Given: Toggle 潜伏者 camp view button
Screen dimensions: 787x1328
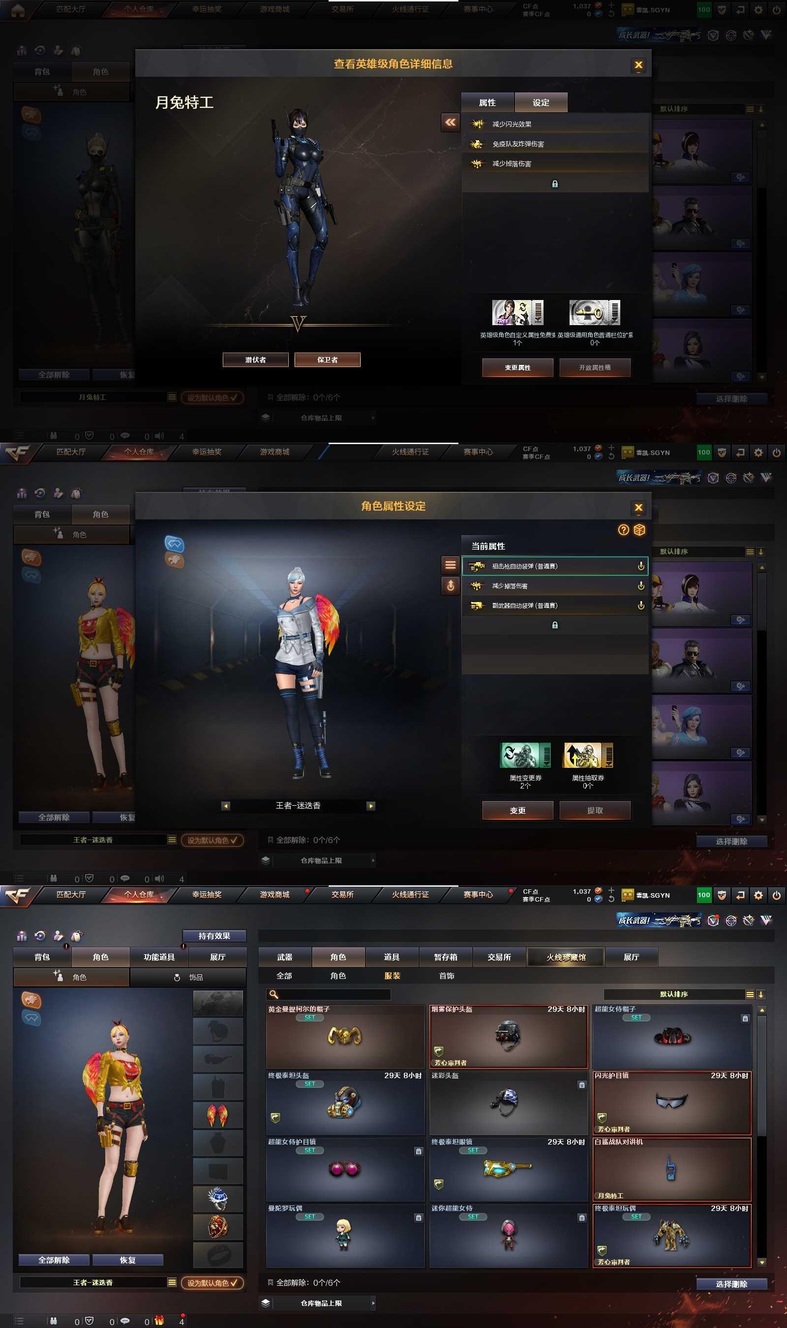Looking at the screenshot, I should 256,360.
